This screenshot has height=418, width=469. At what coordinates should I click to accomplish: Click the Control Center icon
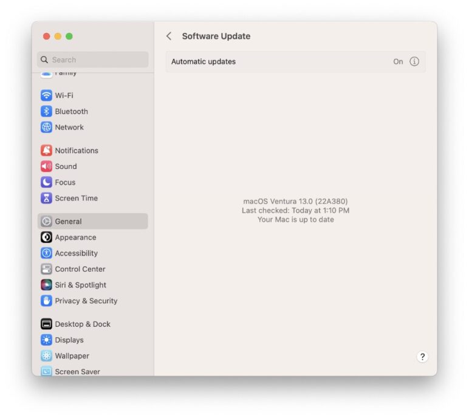tap(46, 269)
